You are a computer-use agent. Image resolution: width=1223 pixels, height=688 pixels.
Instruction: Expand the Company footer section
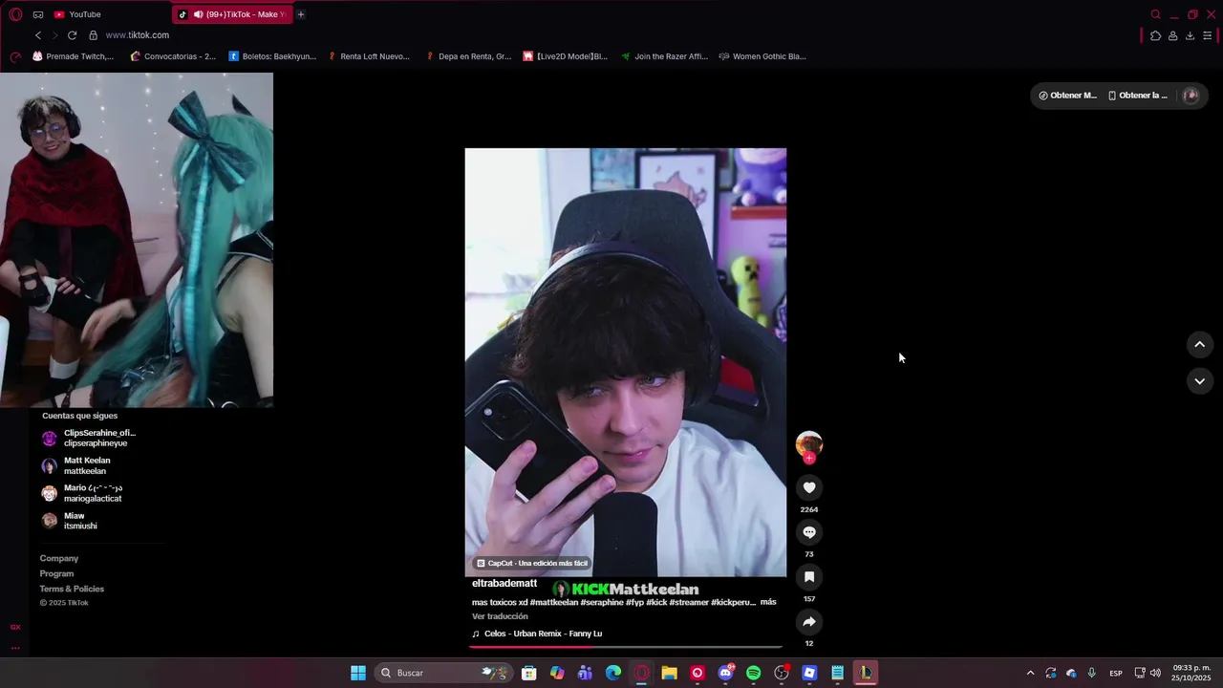[x=59, y=559]
